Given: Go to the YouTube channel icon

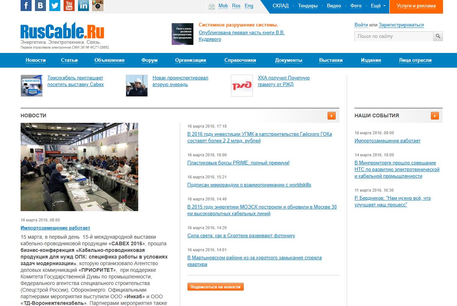Looking at the screenshot, I should [69, 6].
